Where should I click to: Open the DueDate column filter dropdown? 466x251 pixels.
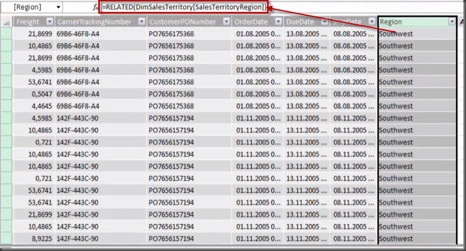[325, 21]
